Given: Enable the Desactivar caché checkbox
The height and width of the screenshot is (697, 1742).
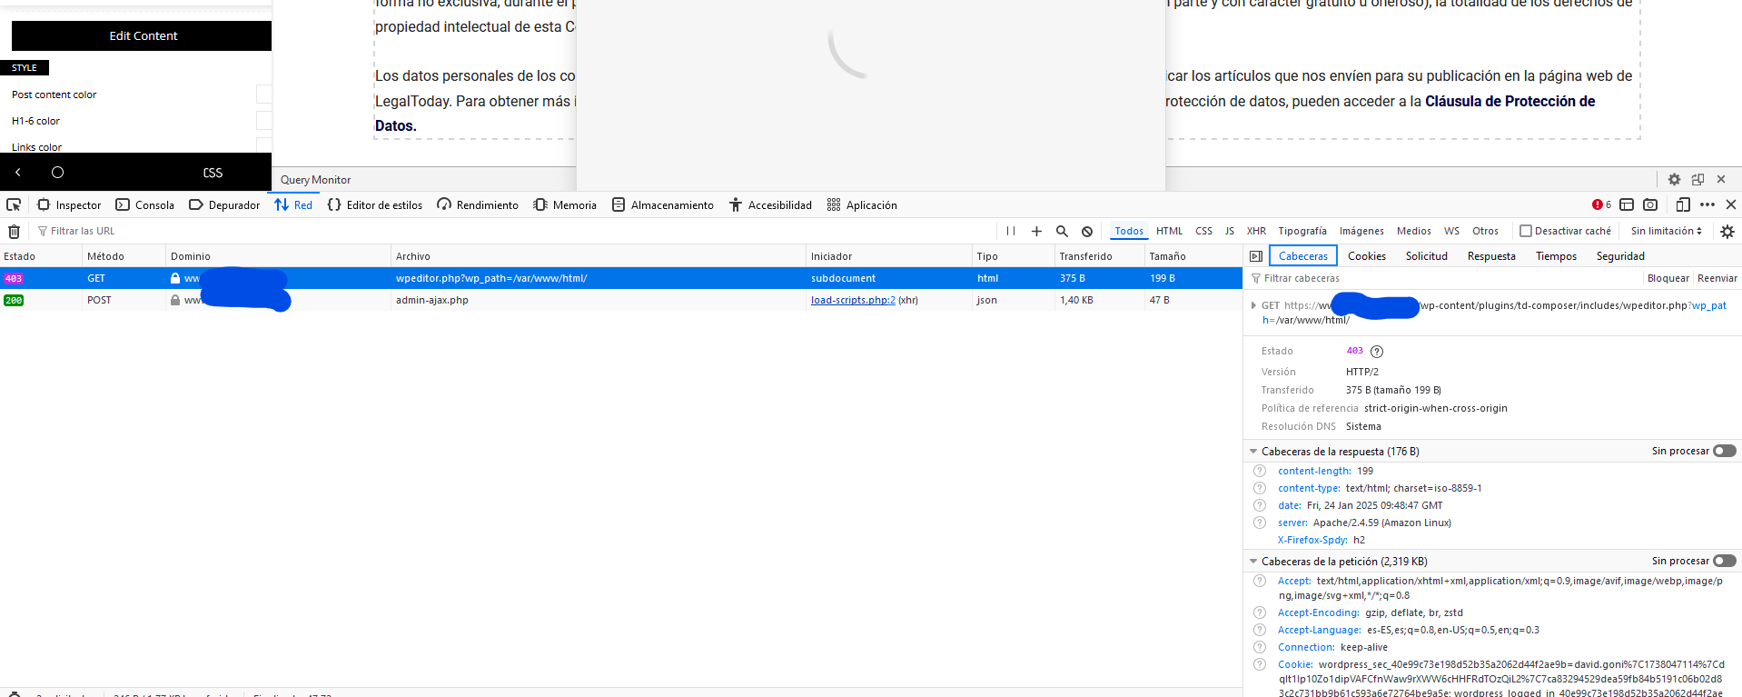Looking at the screenshot, I should click(1526, 231).
